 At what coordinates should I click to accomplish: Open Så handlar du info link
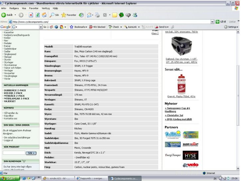pos(11,113)
